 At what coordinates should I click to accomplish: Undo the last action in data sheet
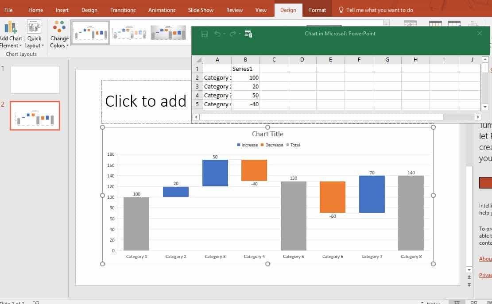pos(217,34)
